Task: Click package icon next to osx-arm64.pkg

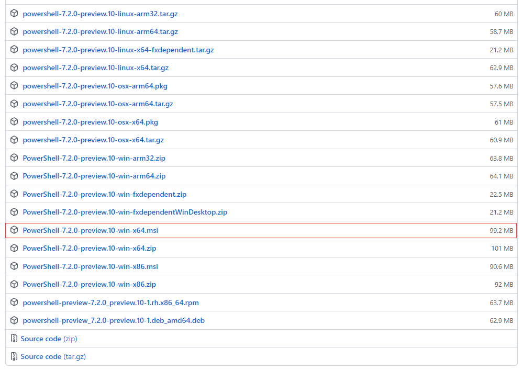Action: pos(14,86)
